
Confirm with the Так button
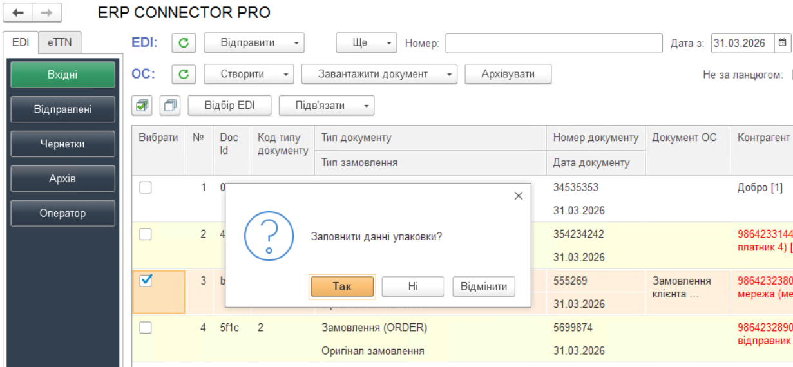click(342, 287)
